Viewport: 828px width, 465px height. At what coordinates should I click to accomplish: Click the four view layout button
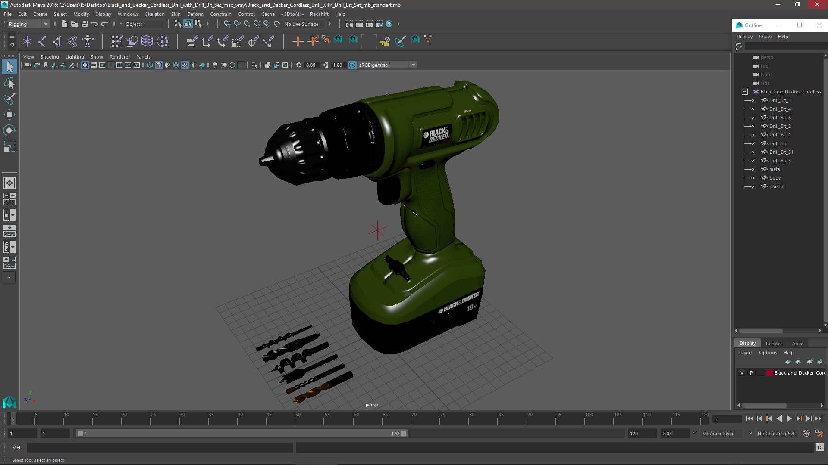(9, 199)
